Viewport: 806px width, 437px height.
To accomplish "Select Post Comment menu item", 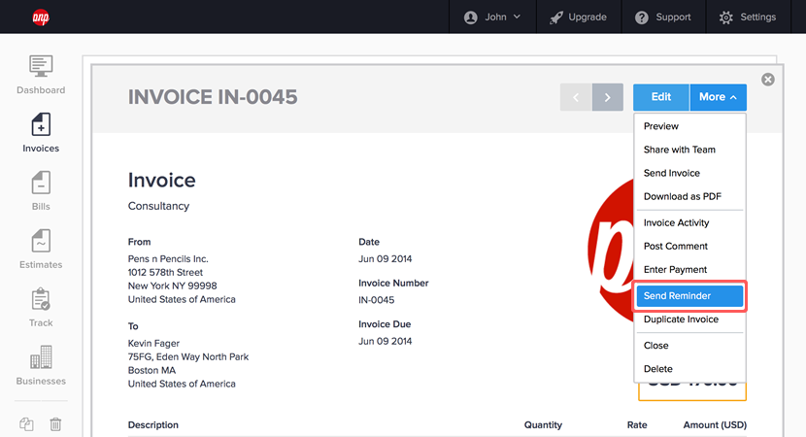I will [x=689, y=247].
